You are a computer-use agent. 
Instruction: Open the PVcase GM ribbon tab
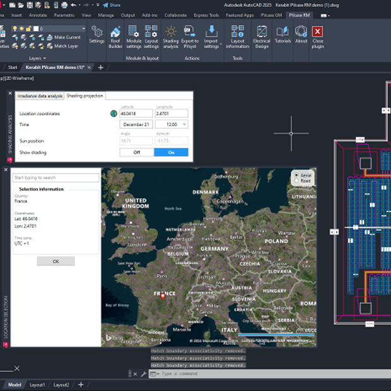(x=271, y=14)
